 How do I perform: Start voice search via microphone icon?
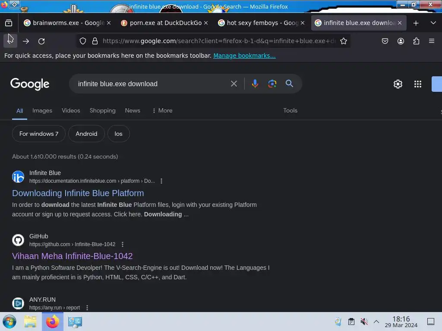255,84
